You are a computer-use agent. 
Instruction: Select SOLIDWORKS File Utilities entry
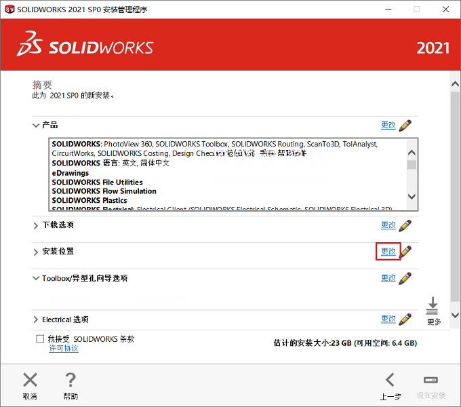point(97,182)
